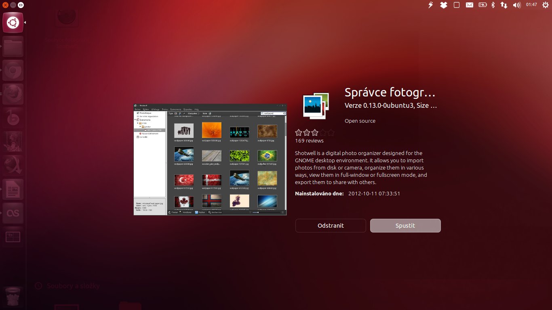Click the '169 reviews' text

point(310,141)
